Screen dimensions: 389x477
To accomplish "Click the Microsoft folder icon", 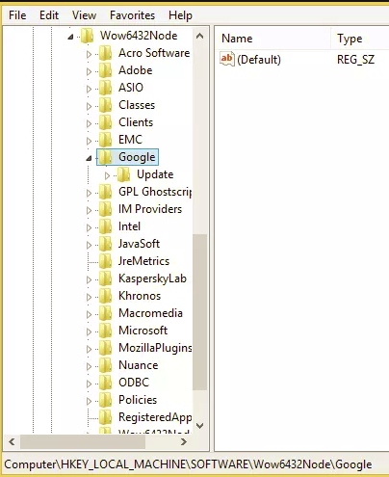I will [105, 331].
